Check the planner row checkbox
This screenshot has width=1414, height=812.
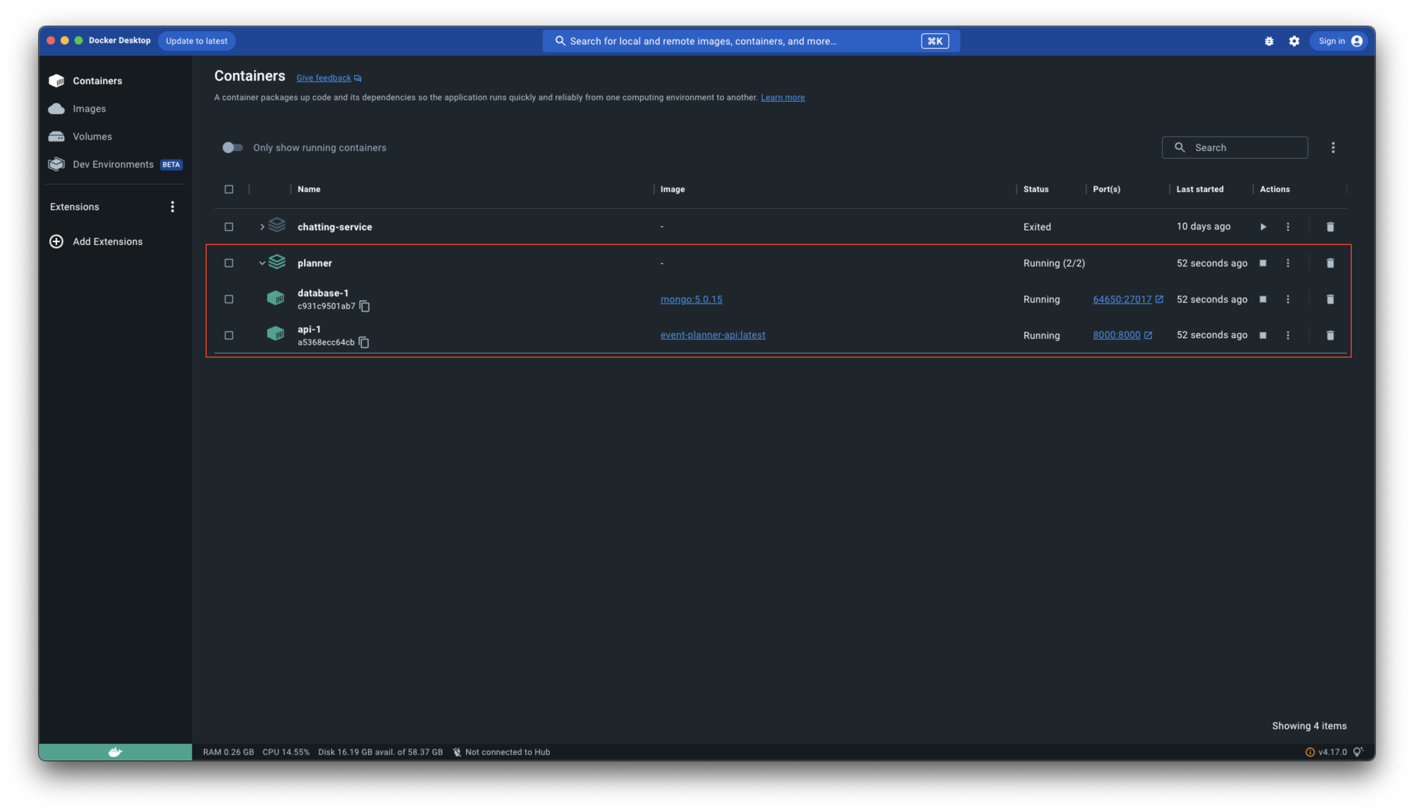(x=229, y=263)
